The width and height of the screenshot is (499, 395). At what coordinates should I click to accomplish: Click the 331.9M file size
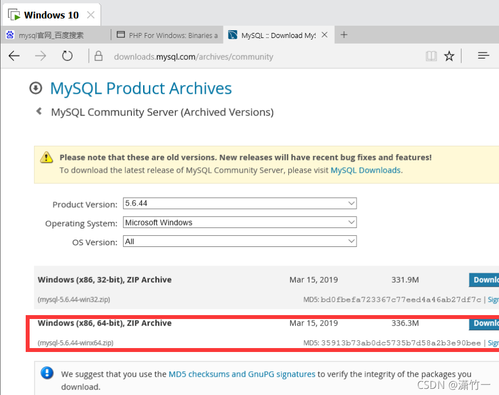(405, 280)
